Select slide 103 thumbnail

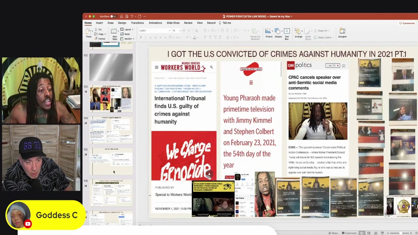tap(111, 99)
